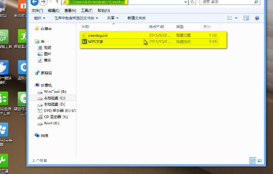Open the 编辑(E) menu

pos(53,10)
